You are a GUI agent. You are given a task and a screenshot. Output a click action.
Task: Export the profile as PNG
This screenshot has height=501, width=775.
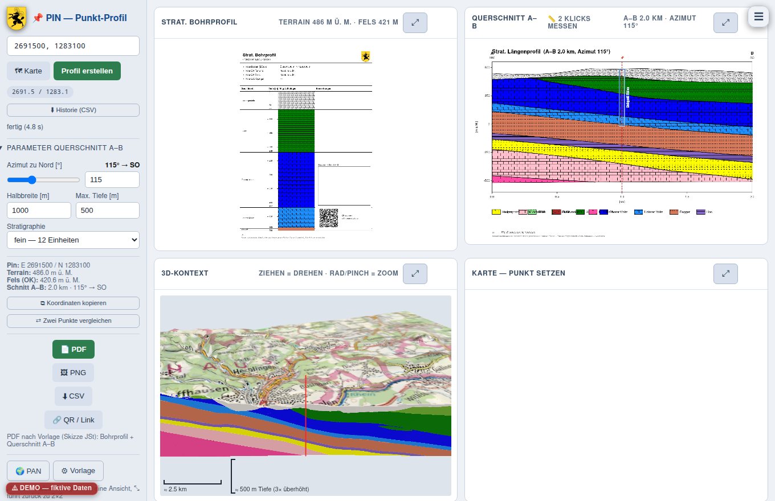point(74,372)
